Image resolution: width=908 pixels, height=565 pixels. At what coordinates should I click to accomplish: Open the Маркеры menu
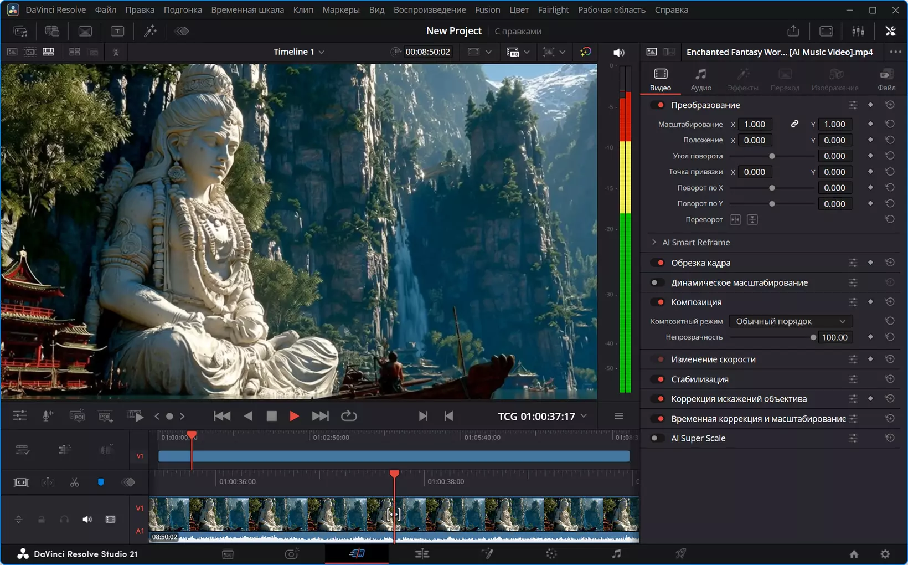pyautogui.click(x=341, y=9)
